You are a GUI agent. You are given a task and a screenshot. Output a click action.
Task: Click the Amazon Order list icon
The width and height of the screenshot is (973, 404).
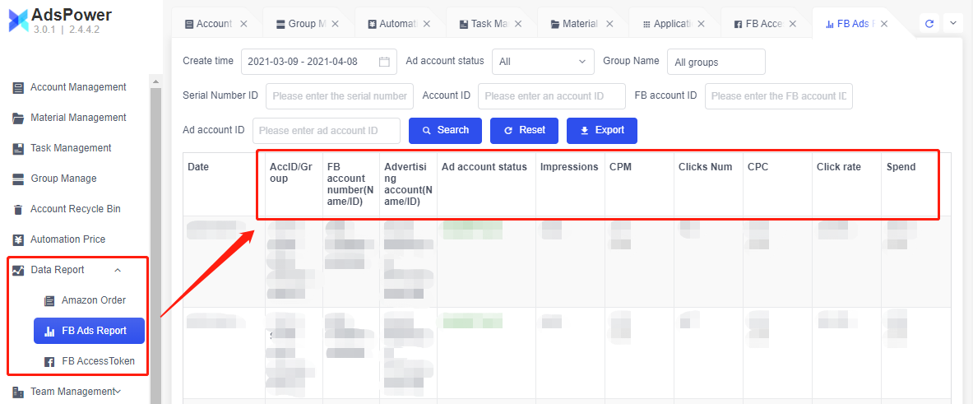click(x=49, y=300)
